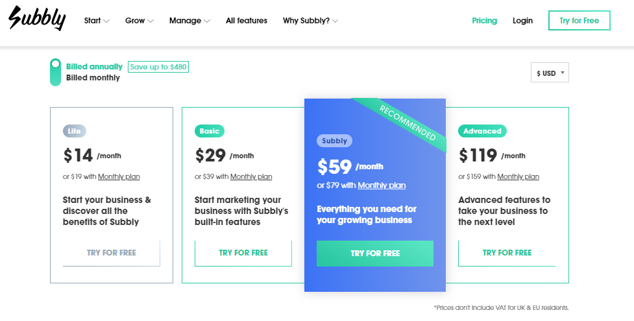Click the Save up to $480 badge
Viewport: 634px width, 321px height.
tap(158, 67)
